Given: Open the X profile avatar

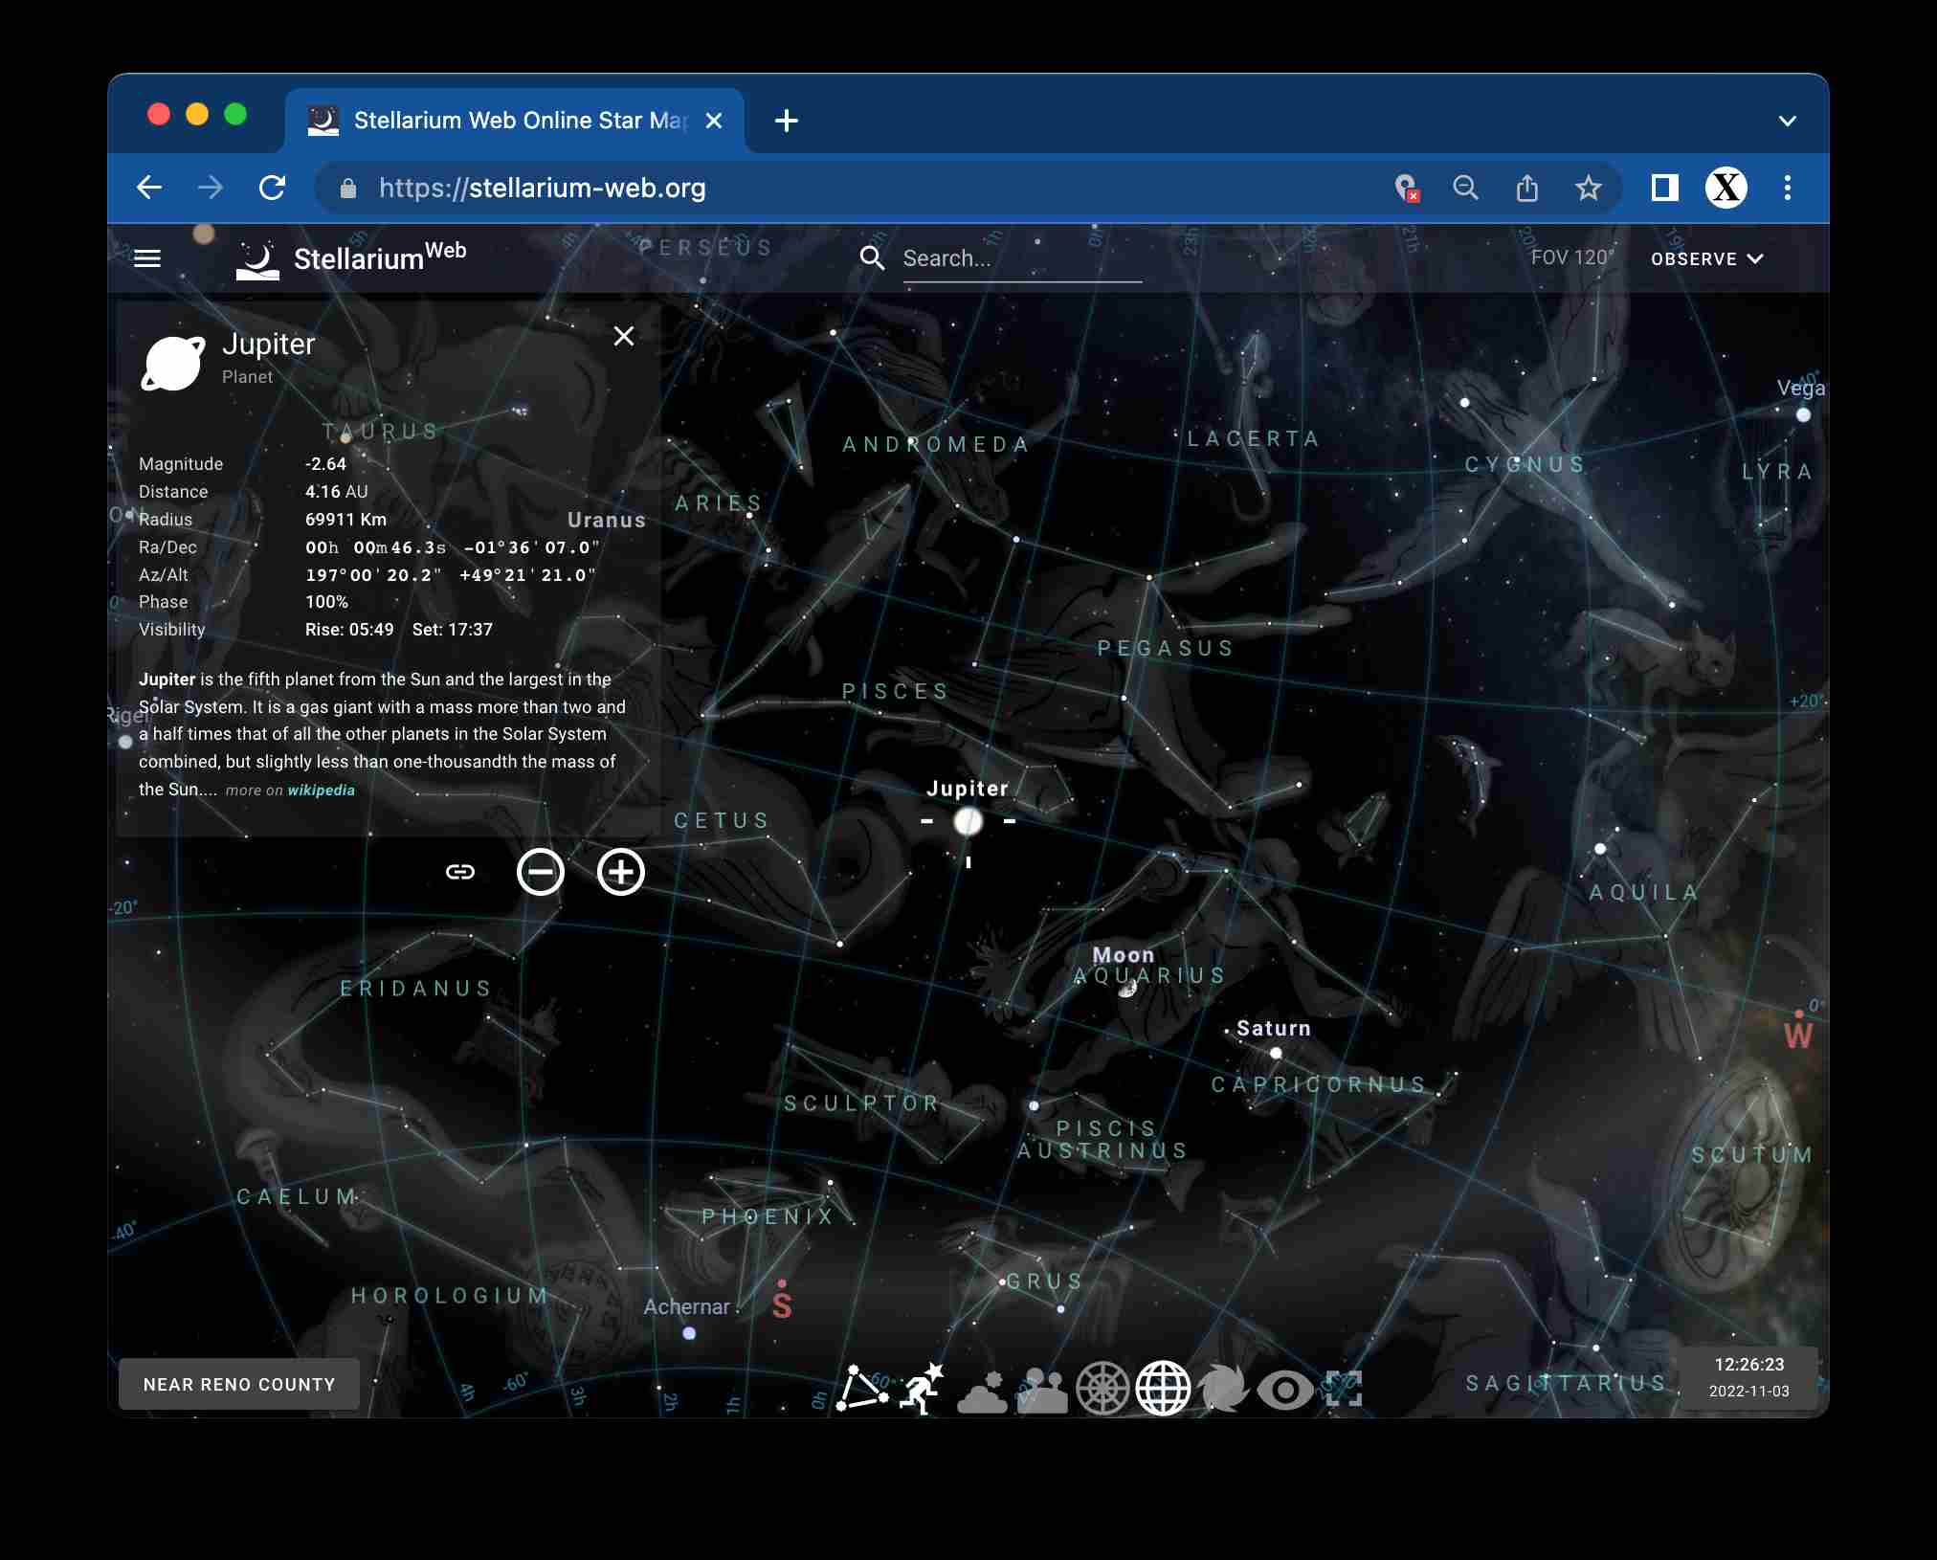Looking at the screenshot, I should tap(1726, 188).
